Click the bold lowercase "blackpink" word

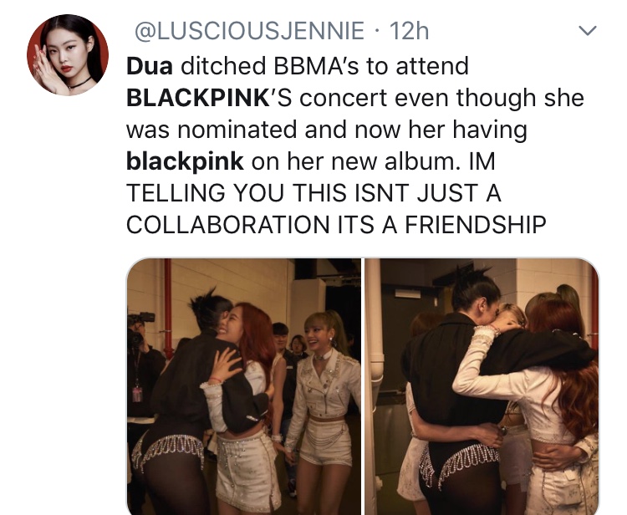pos(185,161)
